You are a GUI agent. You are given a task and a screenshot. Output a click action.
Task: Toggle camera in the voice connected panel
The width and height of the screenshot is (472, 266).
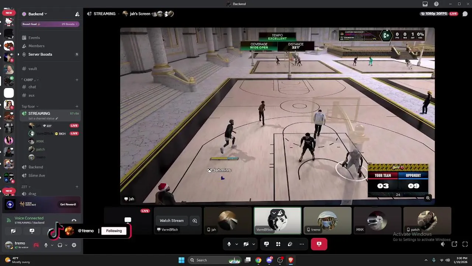click(13, 231)
